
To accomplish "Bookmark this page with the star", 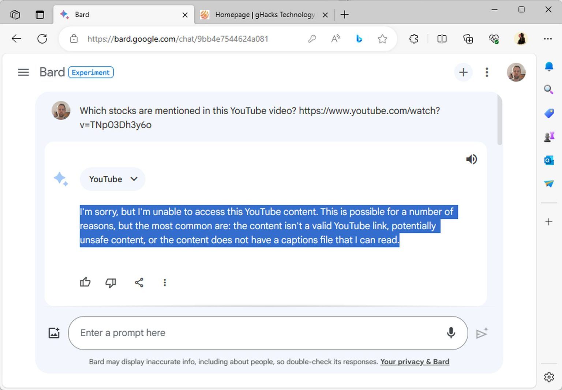I will (x=382, y=38).
